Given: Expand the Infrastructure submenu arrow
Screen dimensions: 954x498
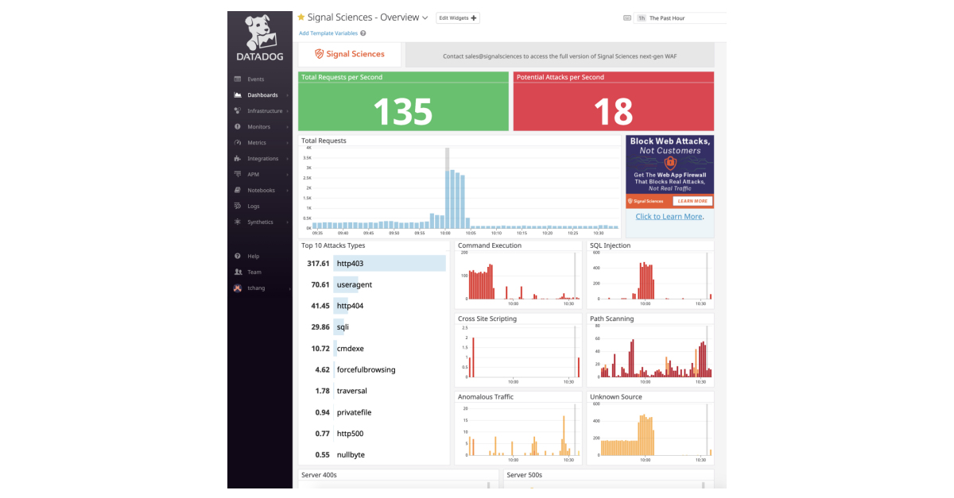Looking at the screenshot, I should 288,111.
